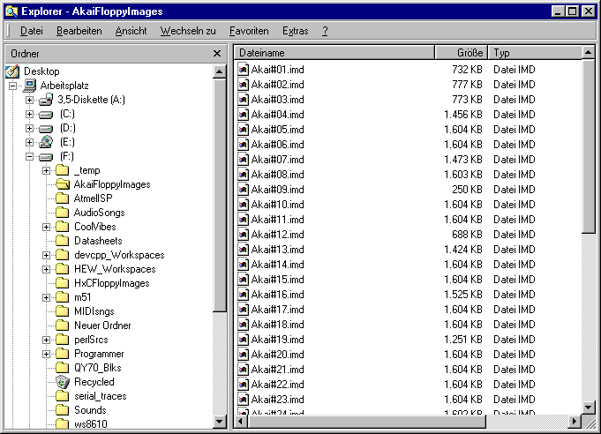This screenshot has height=434, width=601.
Task: Expand the 3,5-Diskette (A:) node
Action: [x=29, y=100]
